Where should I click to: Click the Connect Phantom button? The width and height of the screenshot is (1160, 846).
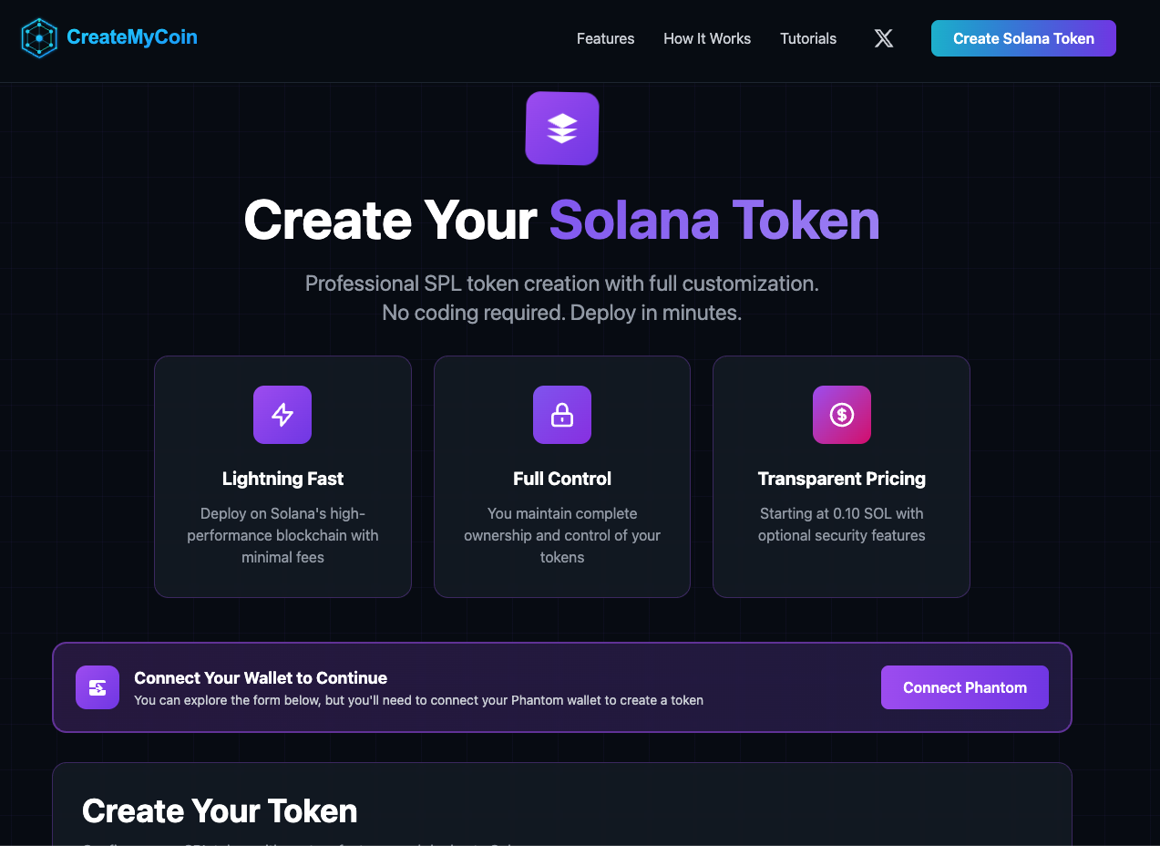tap(964, 687)
